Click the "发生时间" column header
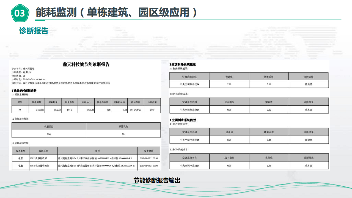The height and width of the screenshot is (198, 352). pos(149,151)
